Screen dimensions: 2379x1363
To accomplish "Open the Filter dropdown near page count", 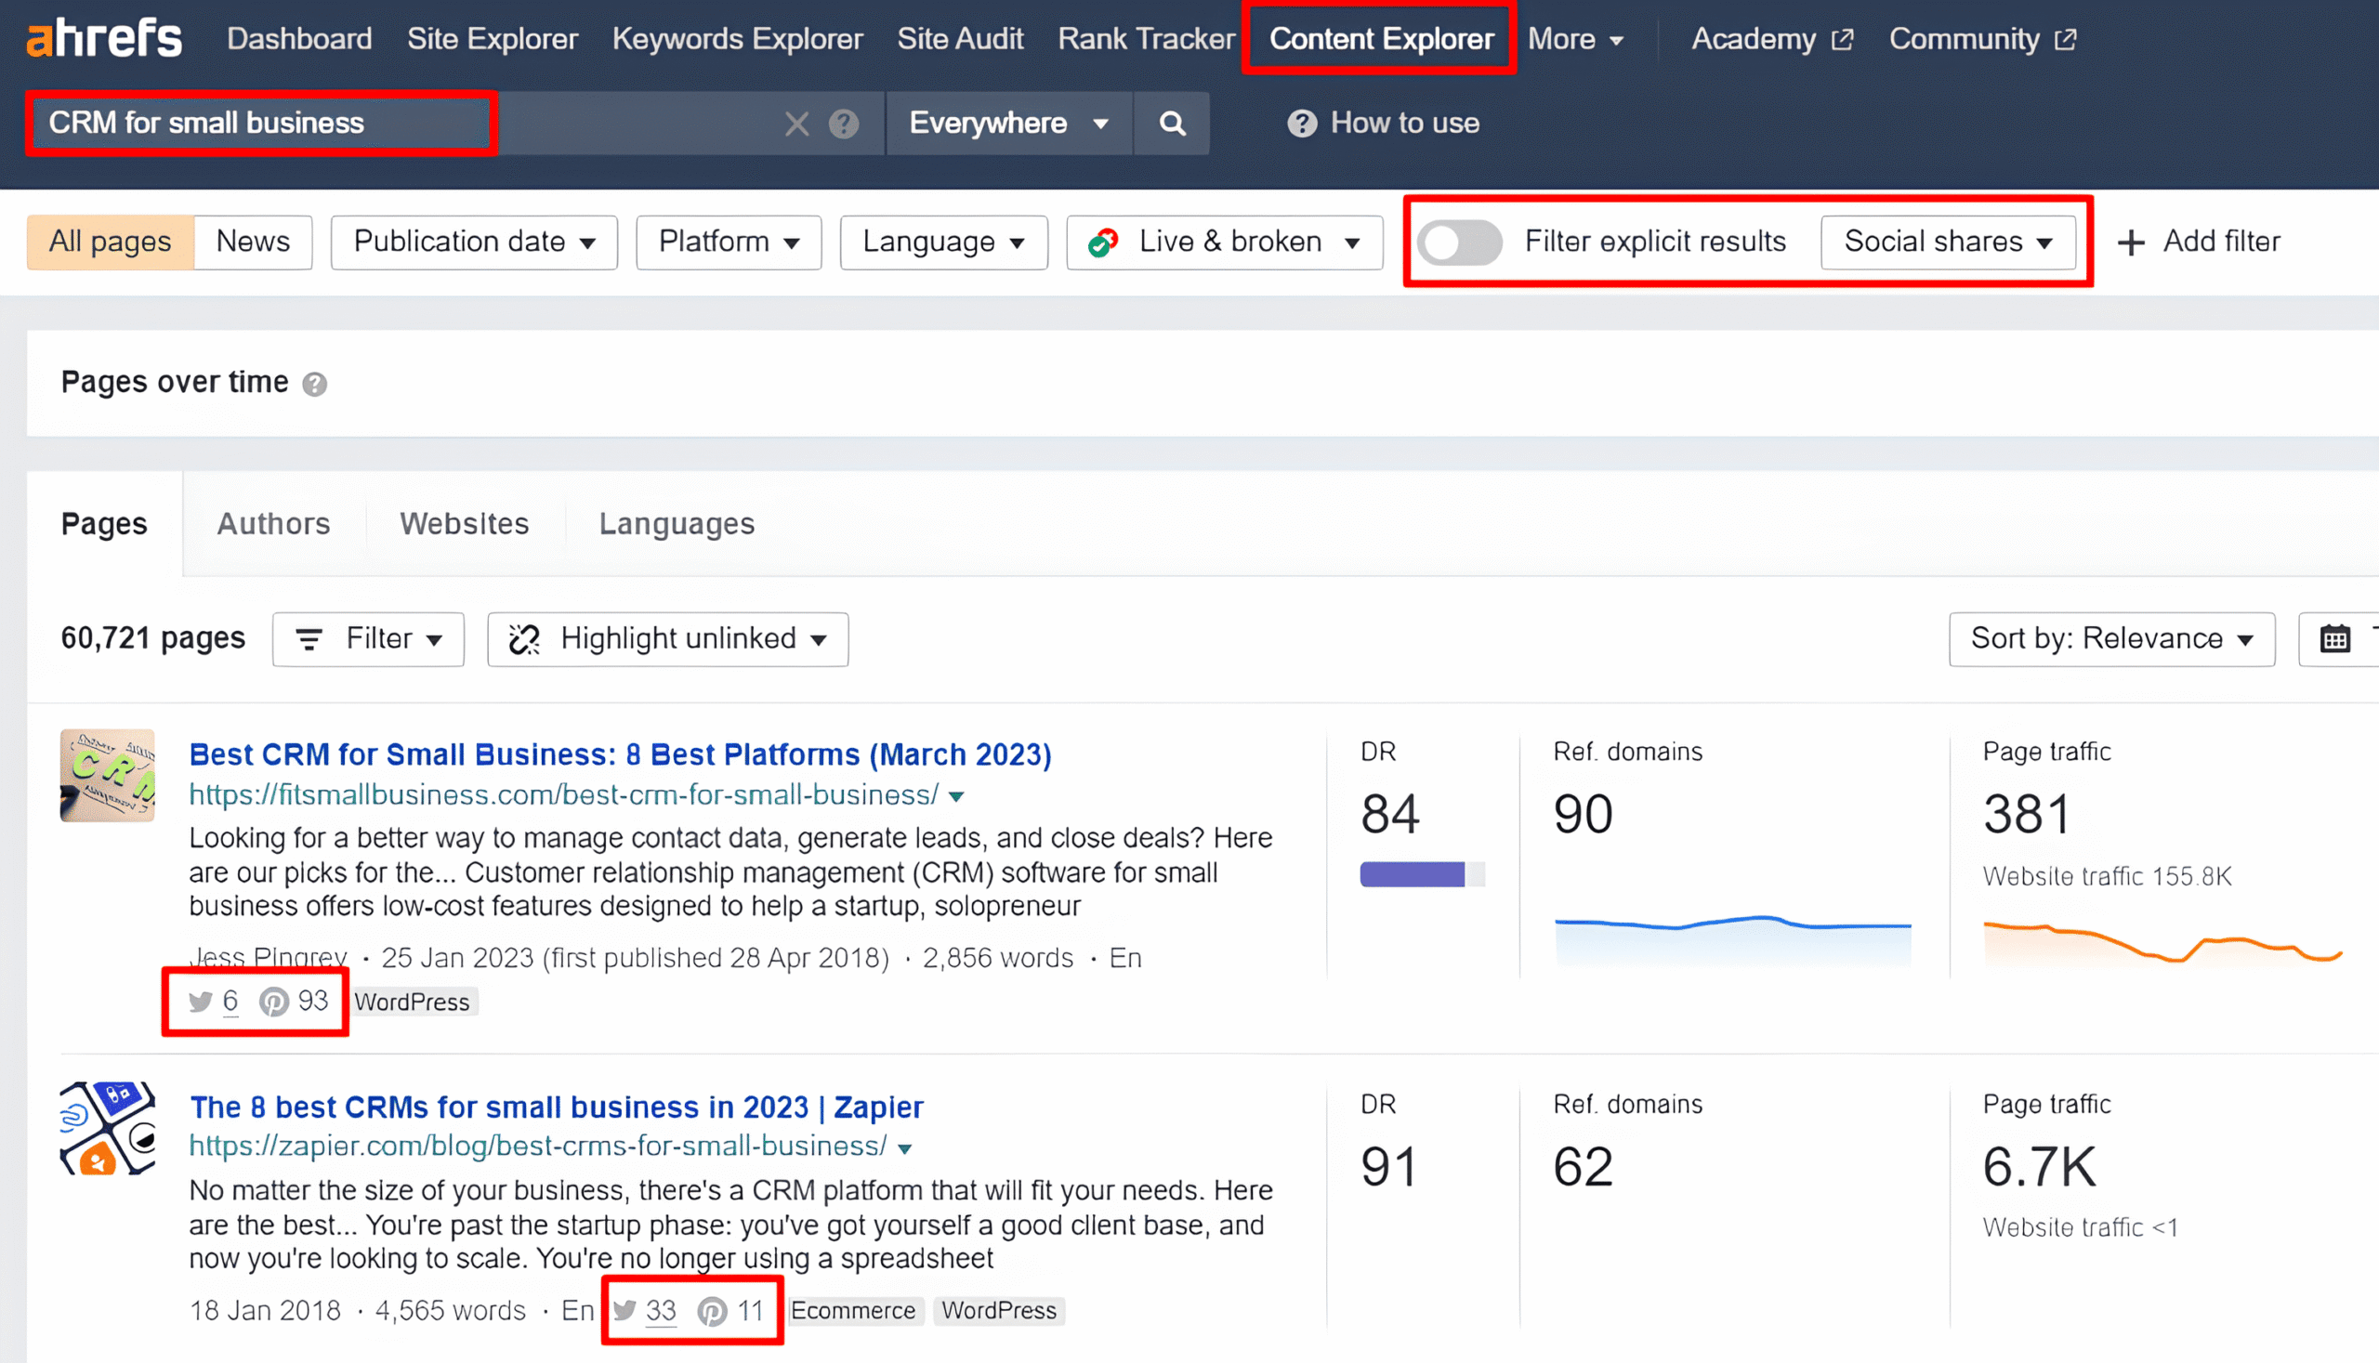I will (368, 639).
